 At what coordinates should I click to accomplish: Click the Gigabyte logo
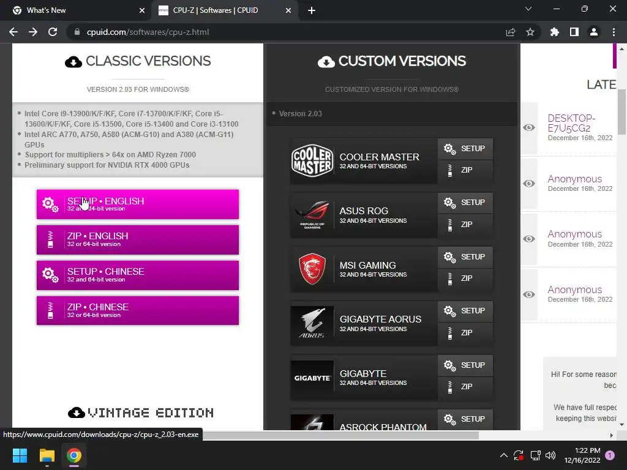(312, 378)
